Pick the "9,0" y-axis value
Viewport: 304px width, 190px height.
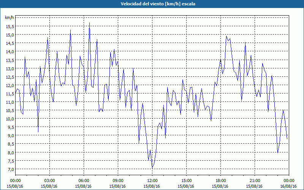pyautogui.click(x=11, y=136)
